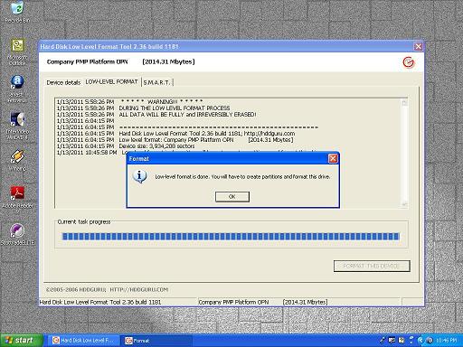The width and height of the screenshot is (463, 347).
Task: Click the FORMAT THIS DEVICE button
Action: pos(372,266)
